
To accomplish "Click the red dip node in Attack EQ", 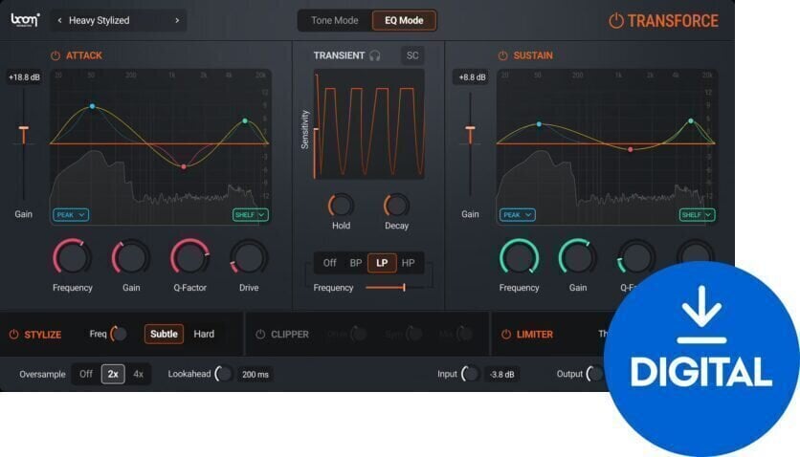I will point(184,166).
